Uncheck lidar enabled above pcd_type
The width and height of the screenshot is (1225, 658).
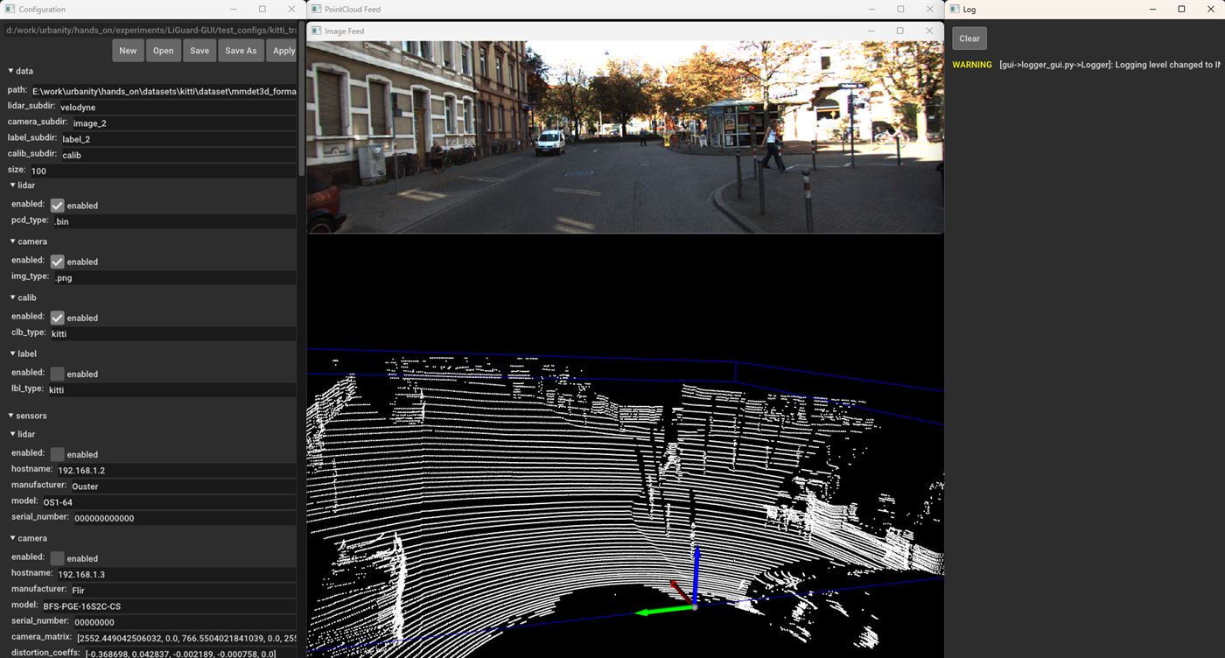click(x=58, y=206)
